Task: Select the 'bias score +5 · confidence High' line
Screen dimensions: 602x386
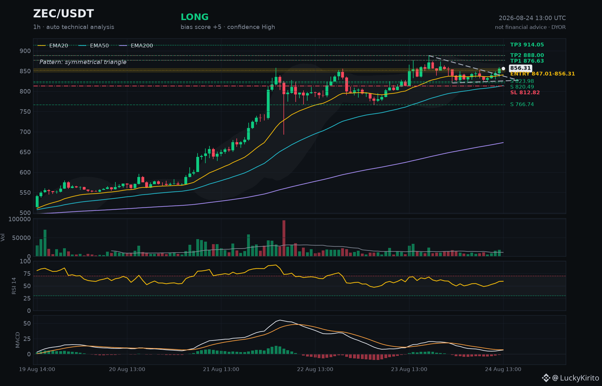Action: pyautogui.click(x=228, y=27)
